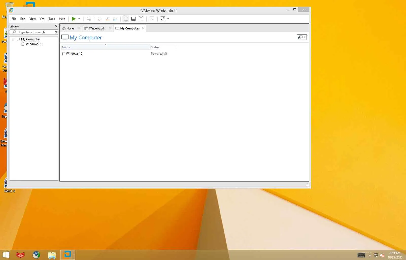The height and width of the screenshot is (260, 406).
Task: Click the Powered off status text
Action: point(159,54)
